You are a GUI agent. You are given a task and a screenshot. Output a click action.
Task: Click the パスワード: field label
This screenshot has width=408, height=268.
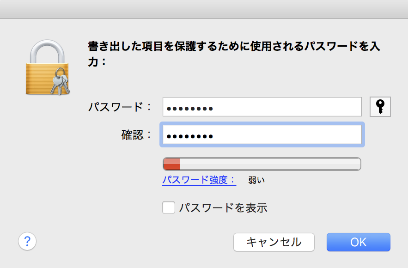[120, 107]
